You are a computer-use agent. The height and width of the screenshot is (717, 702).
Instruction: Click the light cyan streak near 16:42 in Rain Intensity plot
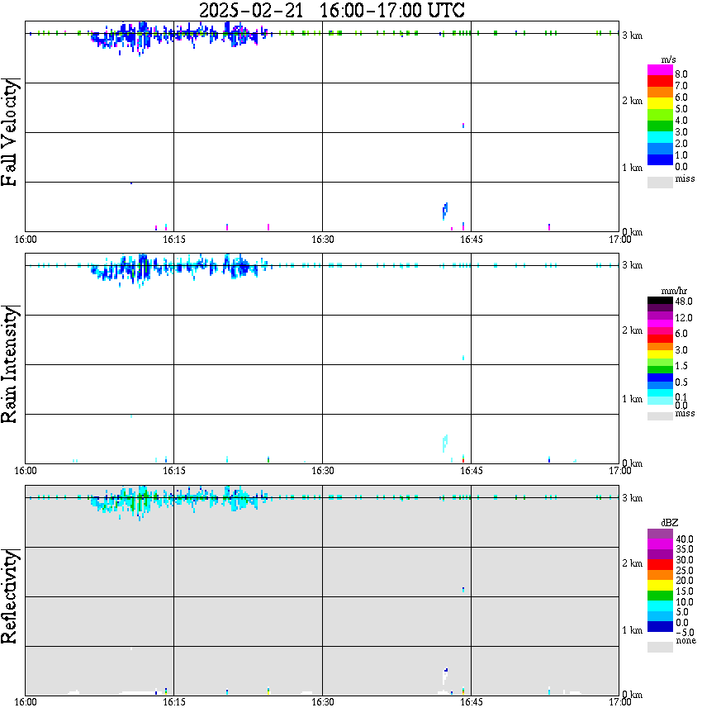[445, 443]
